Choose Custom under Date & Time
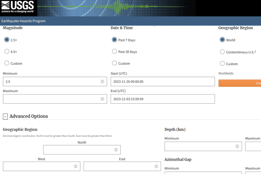This screenshot has height=174, width=261. click(x=115, y=63)
